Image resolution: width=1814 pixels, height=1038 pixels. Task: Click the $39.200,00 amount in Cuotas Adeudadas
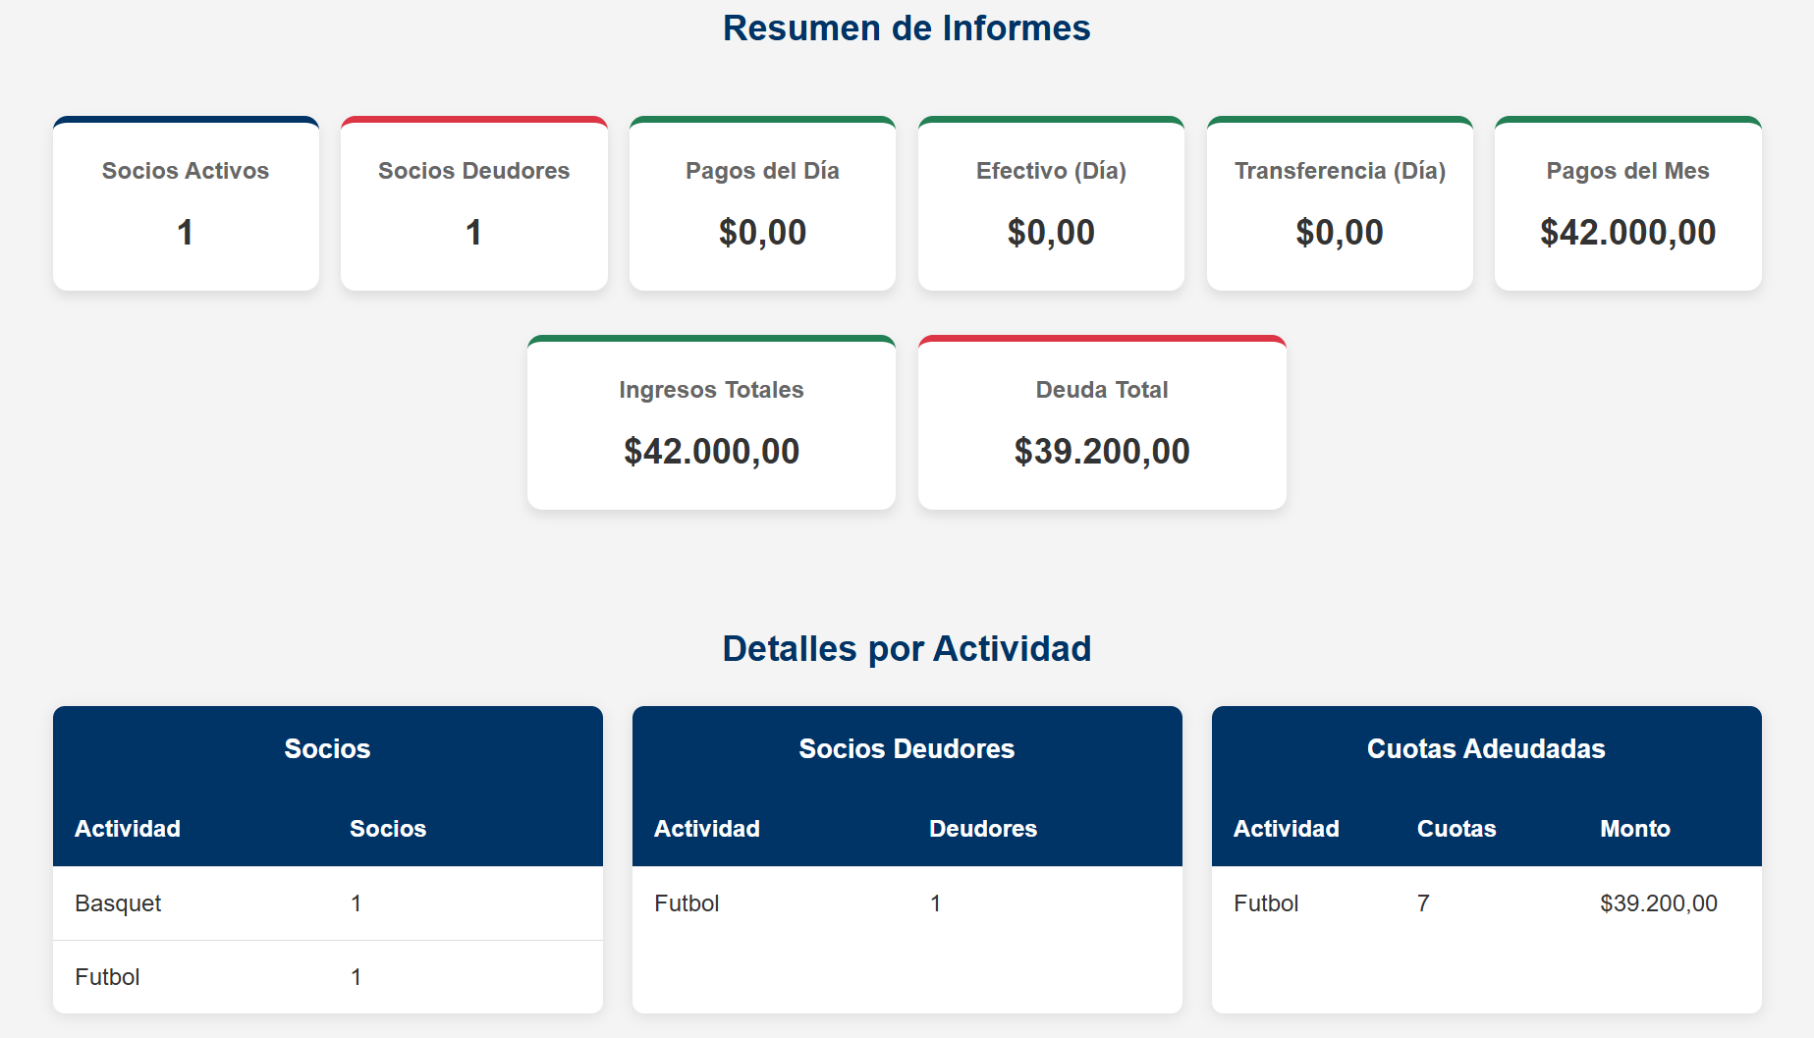point(1659,903)
